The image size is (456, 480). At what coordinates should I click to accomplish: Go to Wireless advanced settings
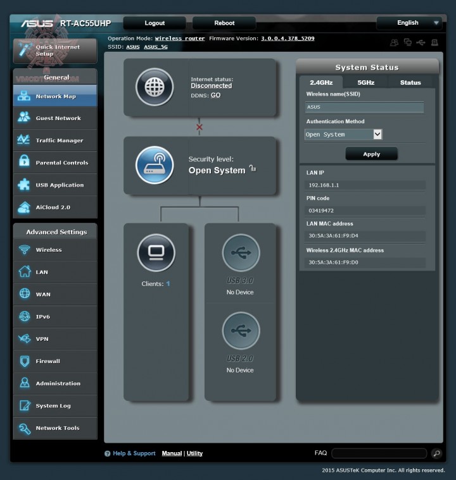55,250
